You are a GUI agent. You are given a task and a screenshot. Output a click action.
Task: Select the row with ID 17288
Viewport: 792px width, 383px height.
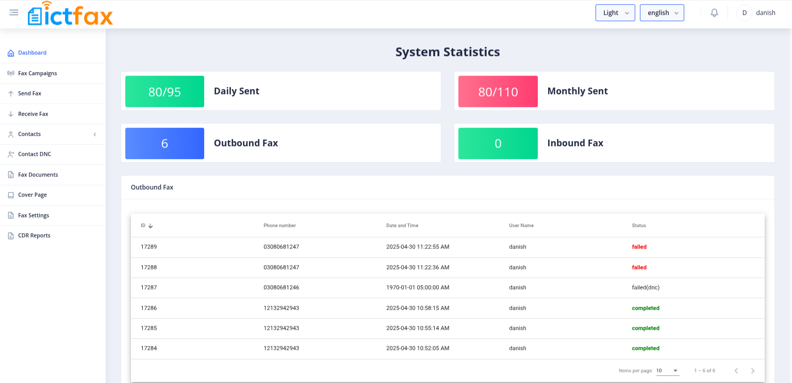tap(448, 268)
